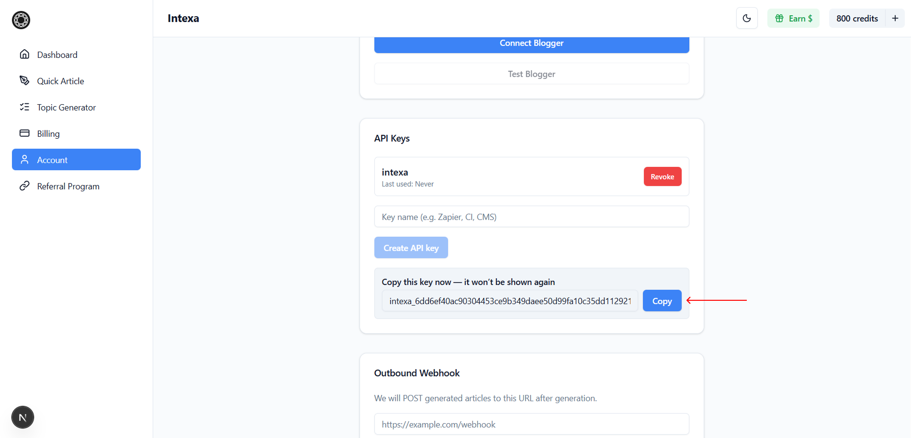Open the Dashboard menu item
Image resolution: width=911 pixels, height=438 pixels.
point(57,55)
